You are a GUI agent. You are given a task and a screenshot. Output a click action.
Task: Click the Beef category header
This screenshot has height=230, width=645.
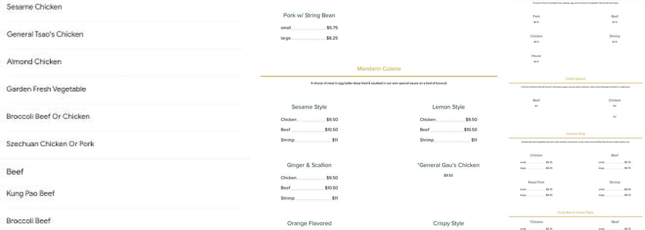(15, 172)
